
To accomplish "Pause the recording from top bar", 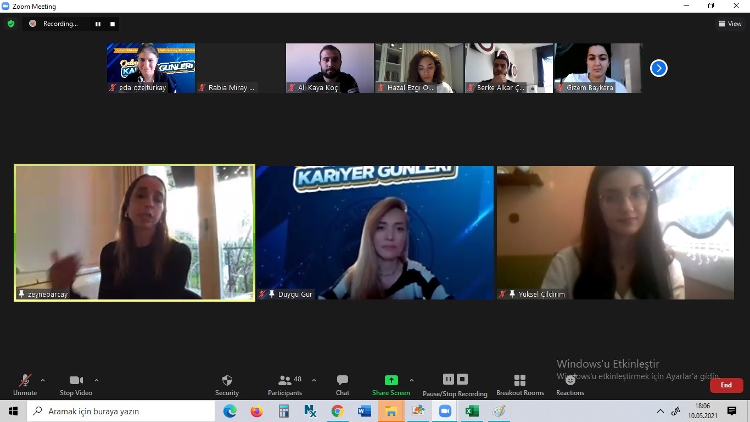I will (x=98, y=24).
